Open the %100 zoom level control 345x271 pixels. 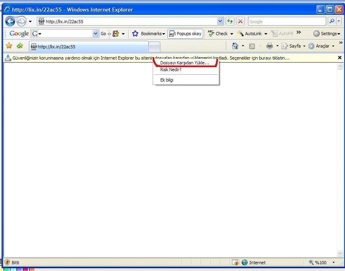[x=322, y=263]
